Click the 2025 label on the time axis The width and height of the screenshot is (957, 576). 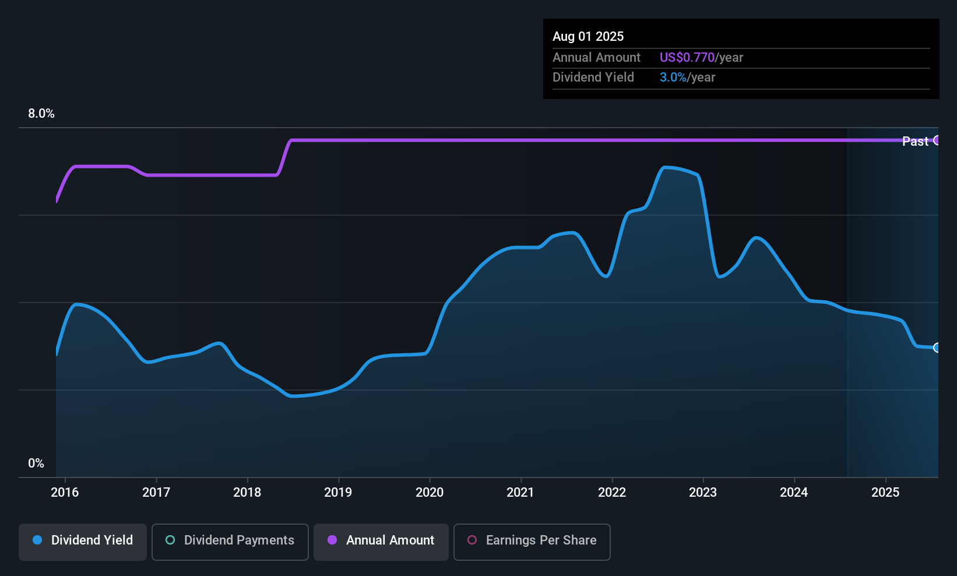pyautogui.click(x=885, y=492)
